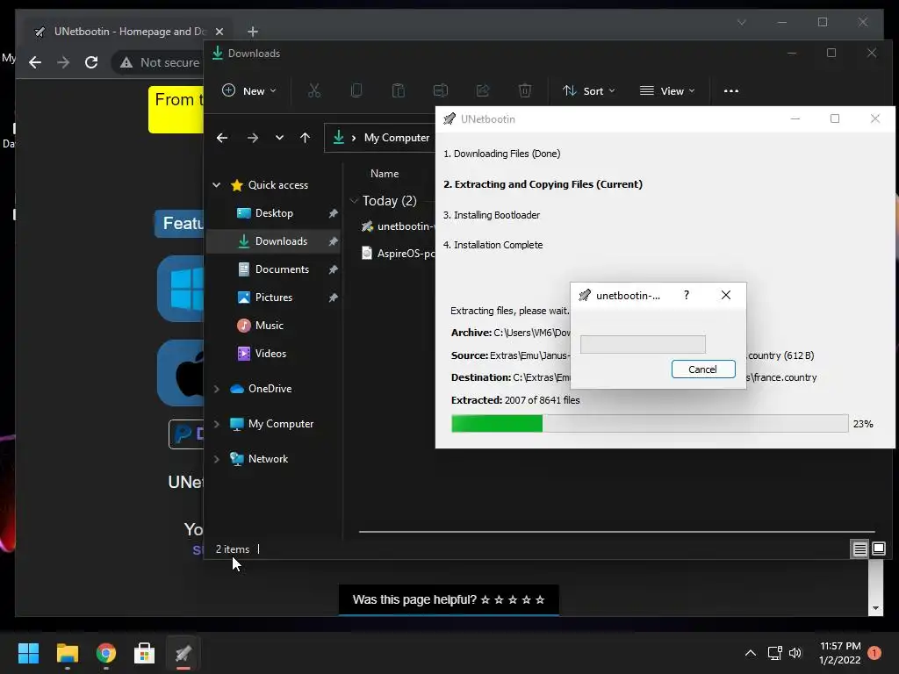Click the Name column header
Image resolution: width=899 pixels, height=674 pixels.
385,174
